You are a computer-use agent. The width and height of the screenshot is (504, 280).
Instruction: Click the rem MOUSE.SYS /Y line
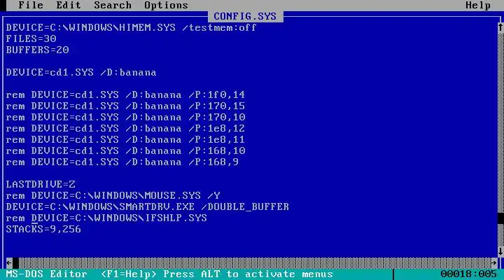pos(113,195)
